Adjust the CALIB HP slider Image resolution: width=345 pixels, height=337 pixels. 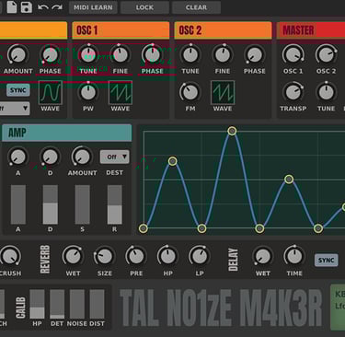tap(37, 304)
